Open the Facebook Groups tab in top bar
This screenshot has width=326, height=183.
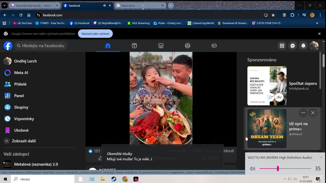[187, 46]
